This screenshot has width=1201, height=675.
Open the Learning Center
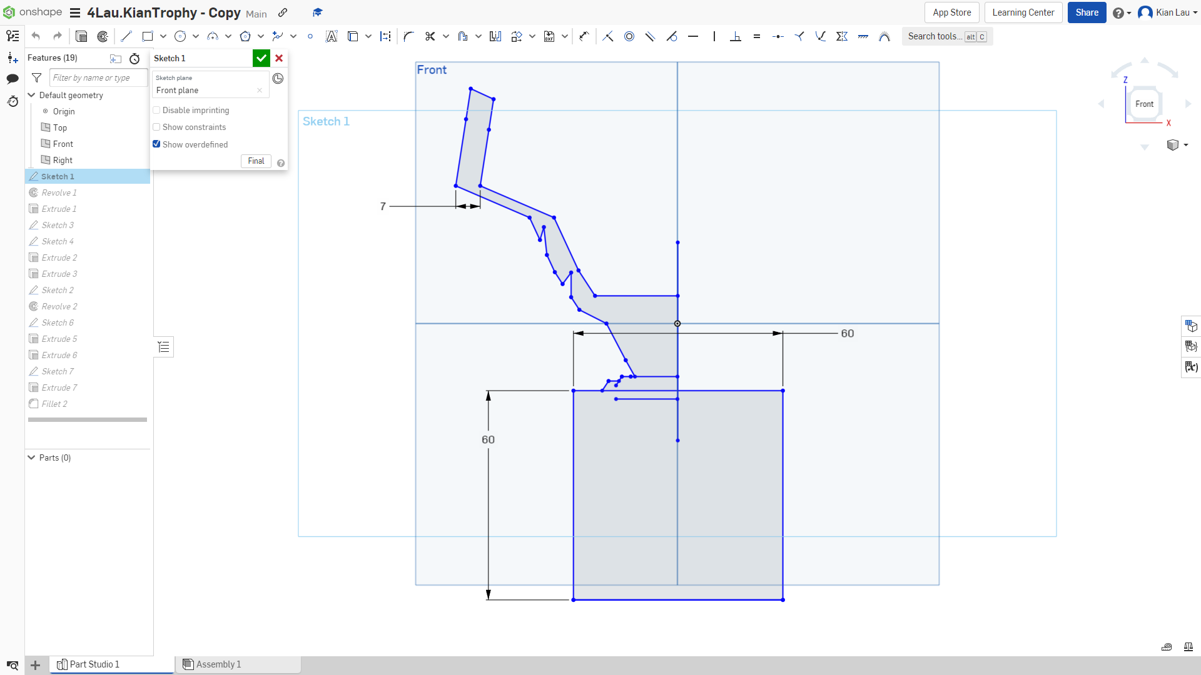point(1023,12)
